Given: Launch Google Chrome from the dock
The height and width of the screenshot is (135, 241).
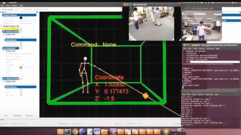Looking at the screenshot, I should click(75, 132).
